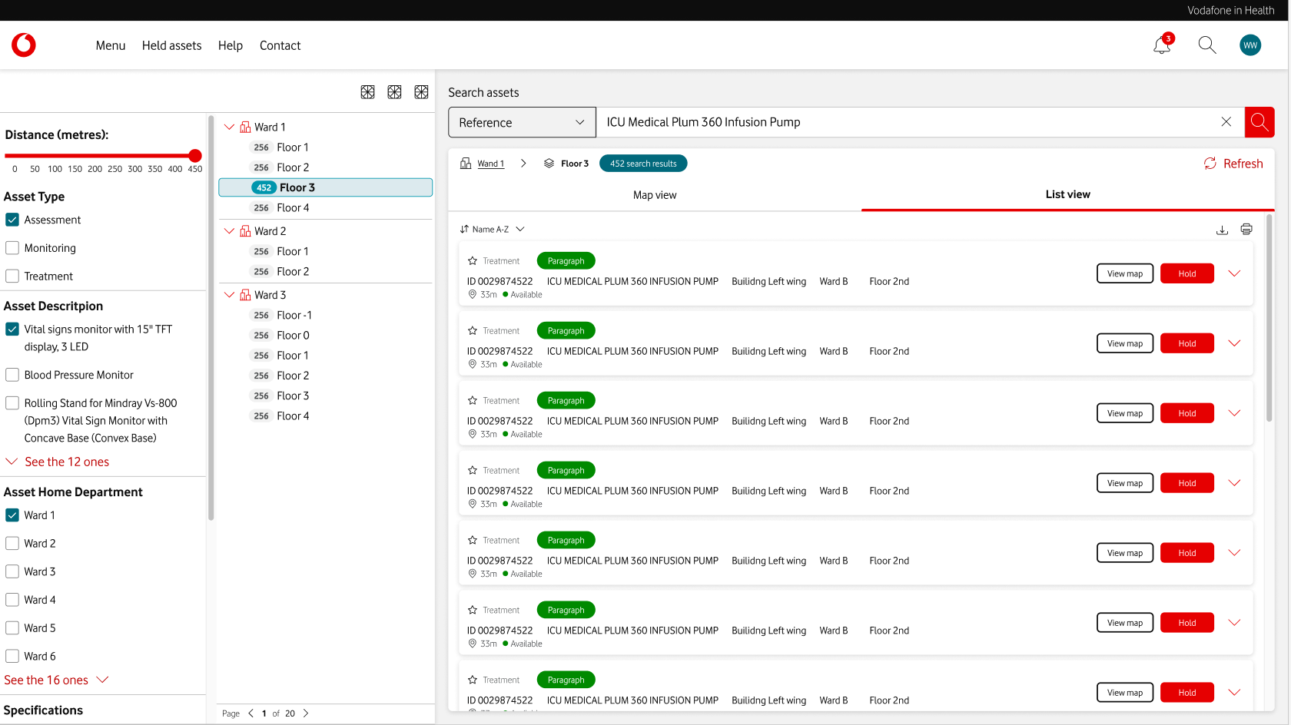Open the WW user avatar

coord(1250,45)
